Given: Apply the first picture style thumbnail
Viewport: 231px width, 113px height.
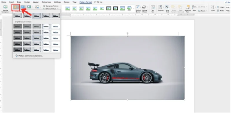Looking at the screenshot, I should tap(68, 8).
